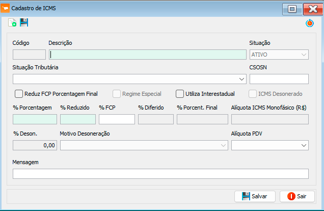Focus the Código field
This screenshot has width=324, height=211.
[29, 55]
